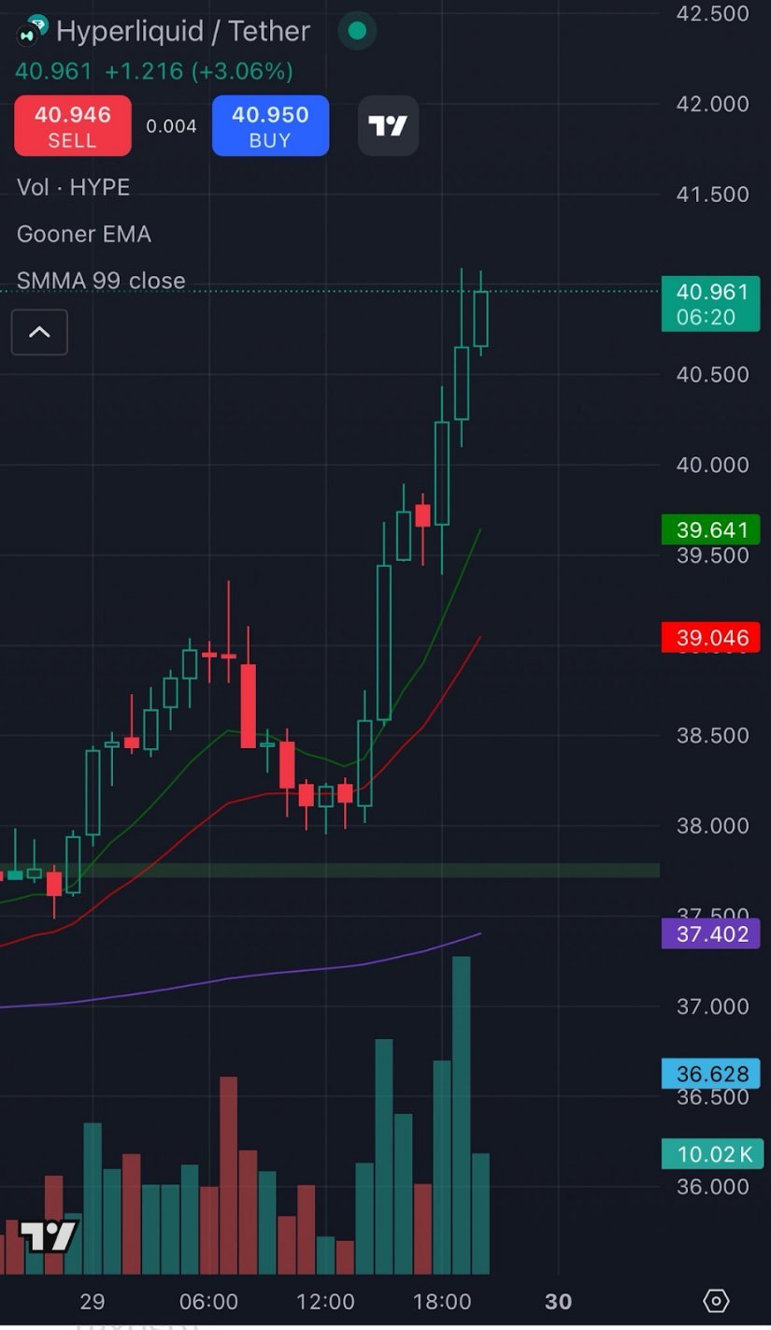This screenshot has width=771, height=1330.
Task: Click the purple 37.402 SMMA price label
Action: point(712,934)
